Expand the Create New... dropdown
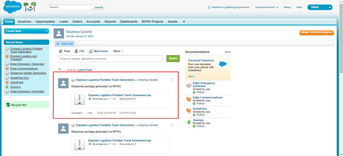The height and width of the screenshot is (156, 343). (x=26, y=31)
